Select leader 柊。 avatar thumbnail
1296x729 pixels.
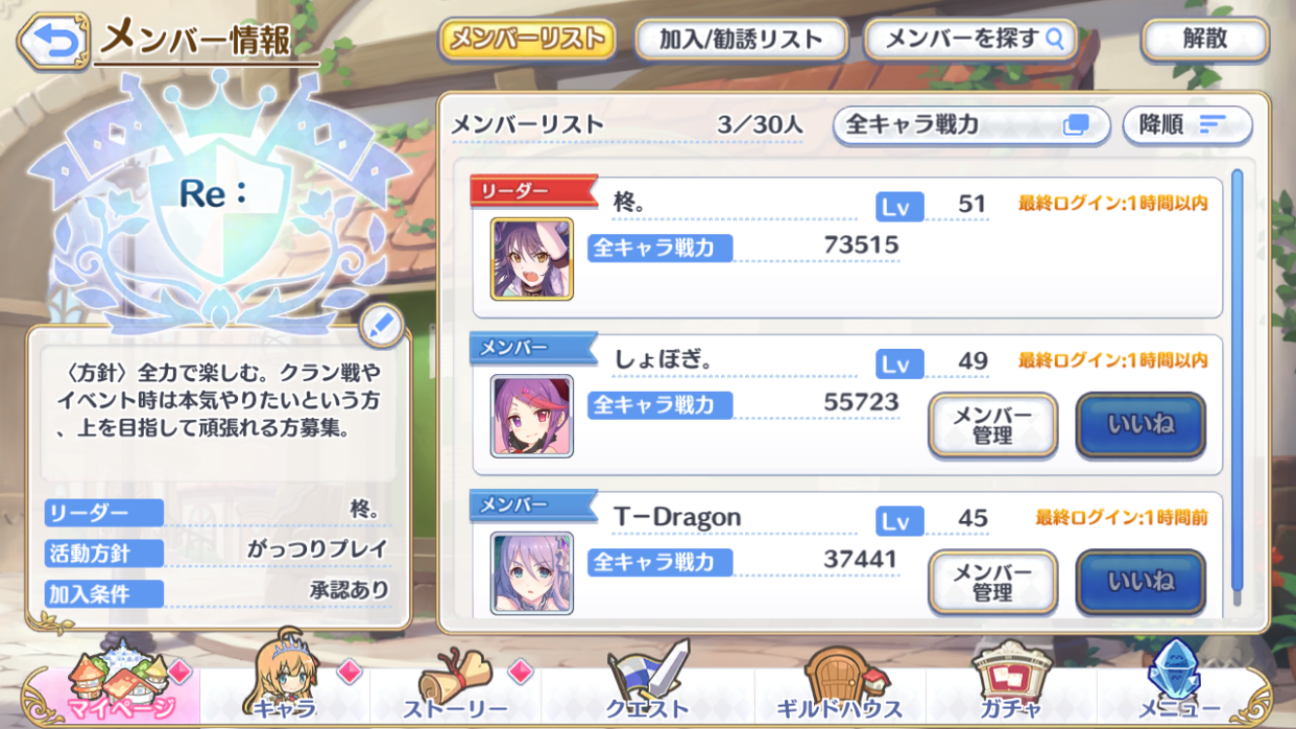click(531, 259)
